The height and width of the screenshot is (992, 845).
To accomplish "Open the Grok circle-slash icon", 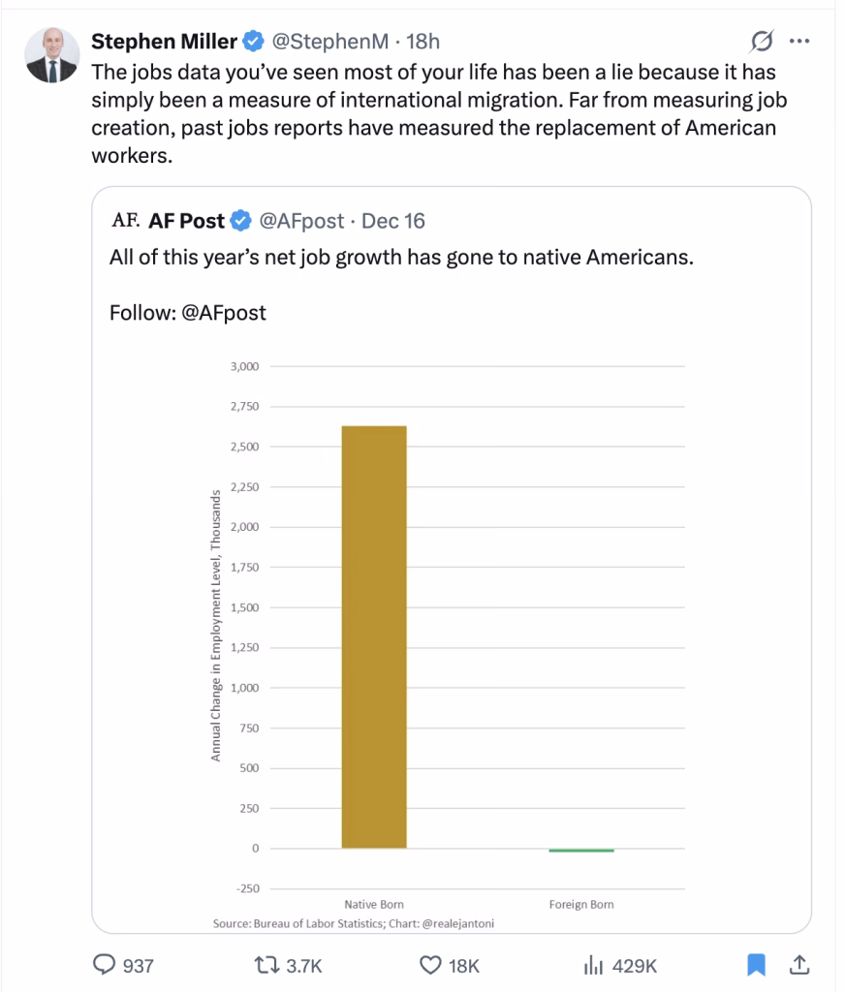I will point(762,42).
